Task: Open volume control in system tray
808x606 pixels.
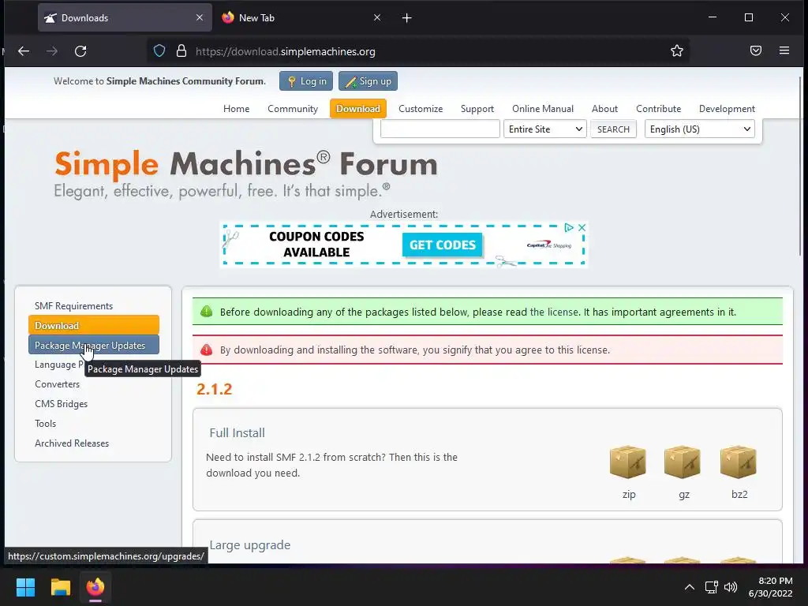Action: point(731,587)
